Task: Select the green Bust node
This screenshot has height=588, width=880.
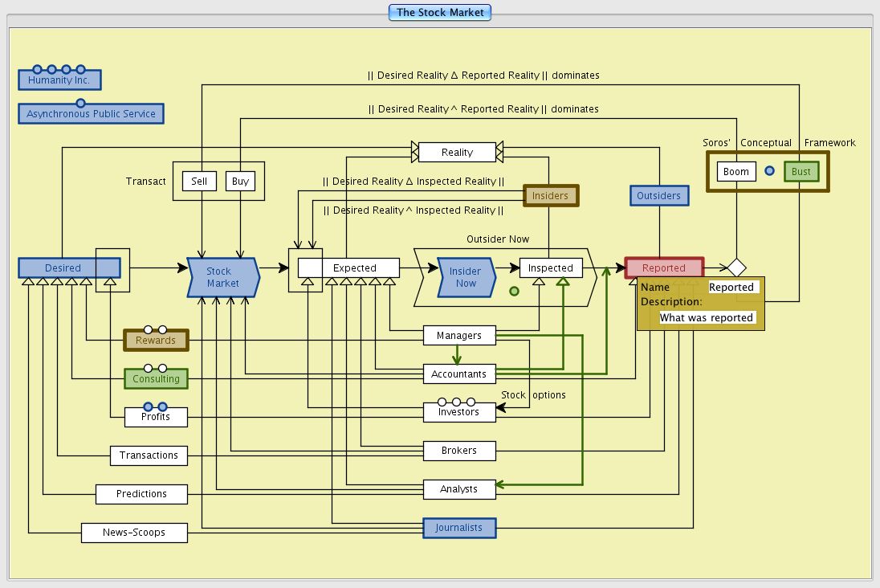Action: tap(801, 172)
